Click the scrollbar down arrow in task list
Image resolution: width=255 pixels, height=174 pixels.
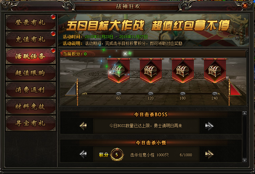(245, 160)
